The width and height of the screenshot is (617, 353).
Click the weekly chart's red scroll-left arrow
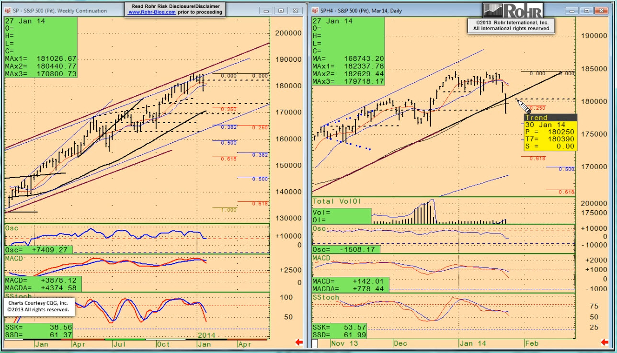[x=299, y=342]
